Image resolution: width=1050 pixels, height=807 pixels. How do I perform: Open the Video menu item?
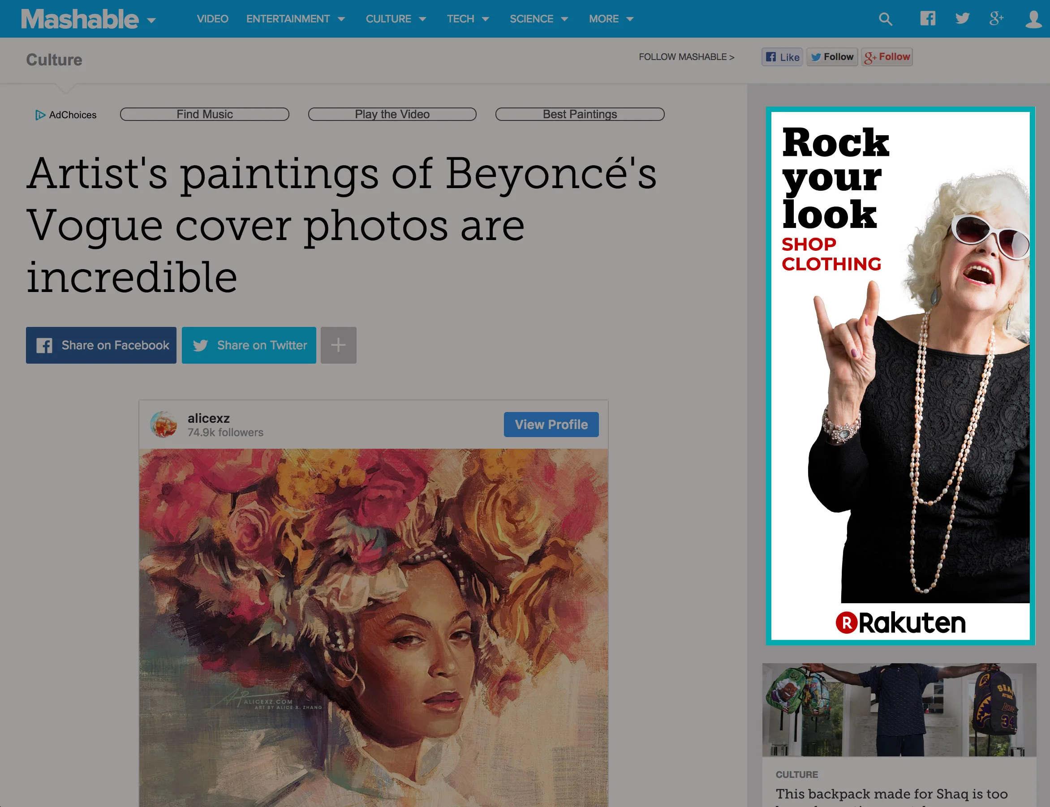(212, 19)
